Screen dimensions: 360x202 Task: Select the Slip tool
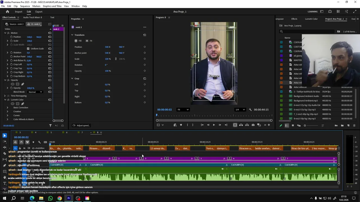(4, 159)
